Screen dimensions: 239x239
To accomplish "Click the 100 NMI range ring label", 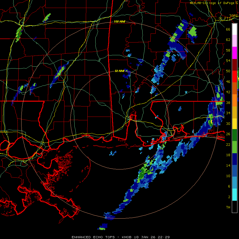I will tap(119, 22).
